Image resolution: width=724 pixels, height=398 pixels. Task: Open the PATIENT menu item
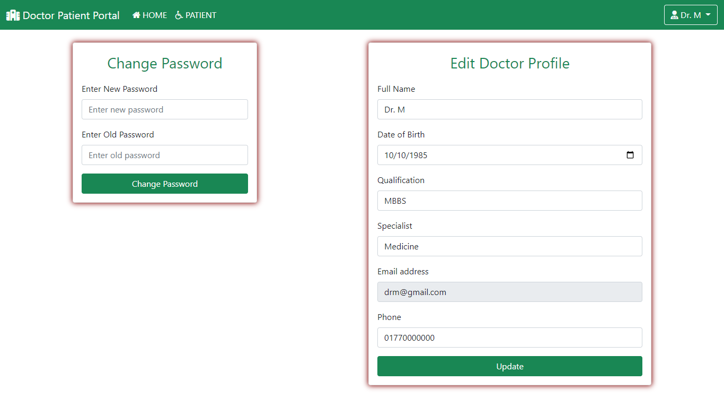pos(196,15)
